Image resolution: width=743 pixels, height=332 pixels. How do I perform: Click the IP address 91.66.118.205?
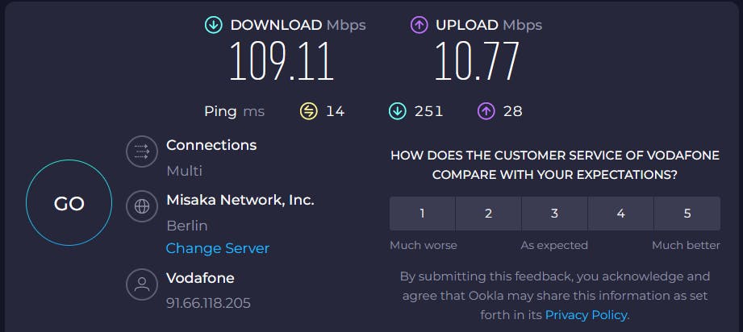(208, 303)
